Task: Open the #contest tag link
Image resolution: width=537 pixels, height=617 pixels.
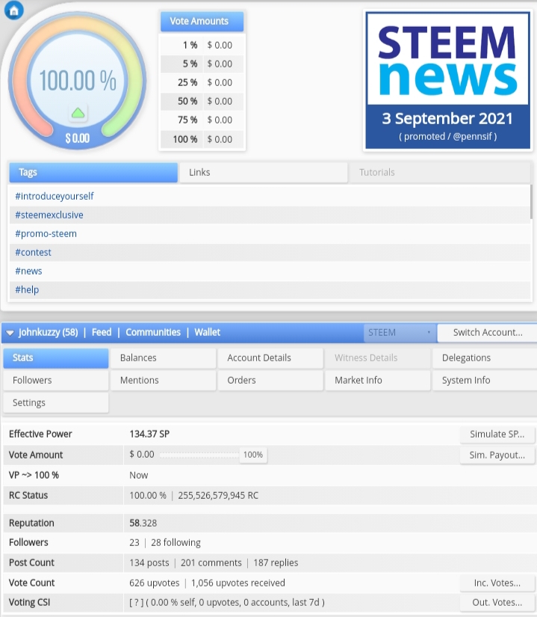Action: pyautogui.click(x=33, y=252)
